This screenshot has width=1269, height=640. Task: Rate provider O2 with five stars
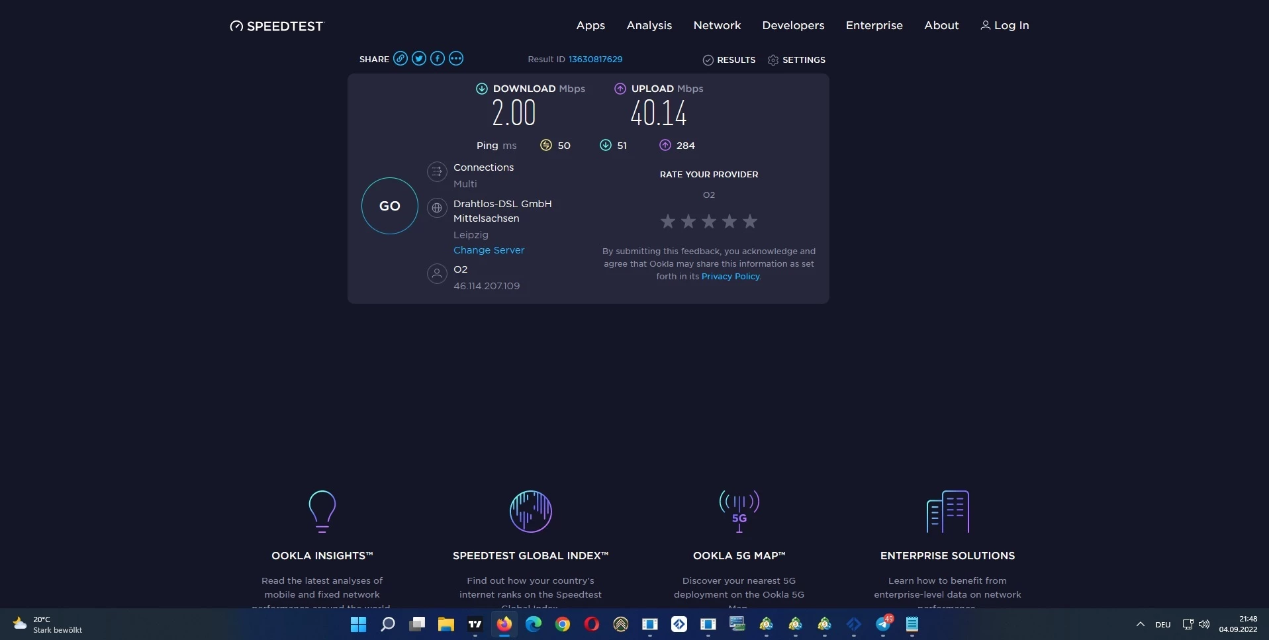click(x=750, y=221)
